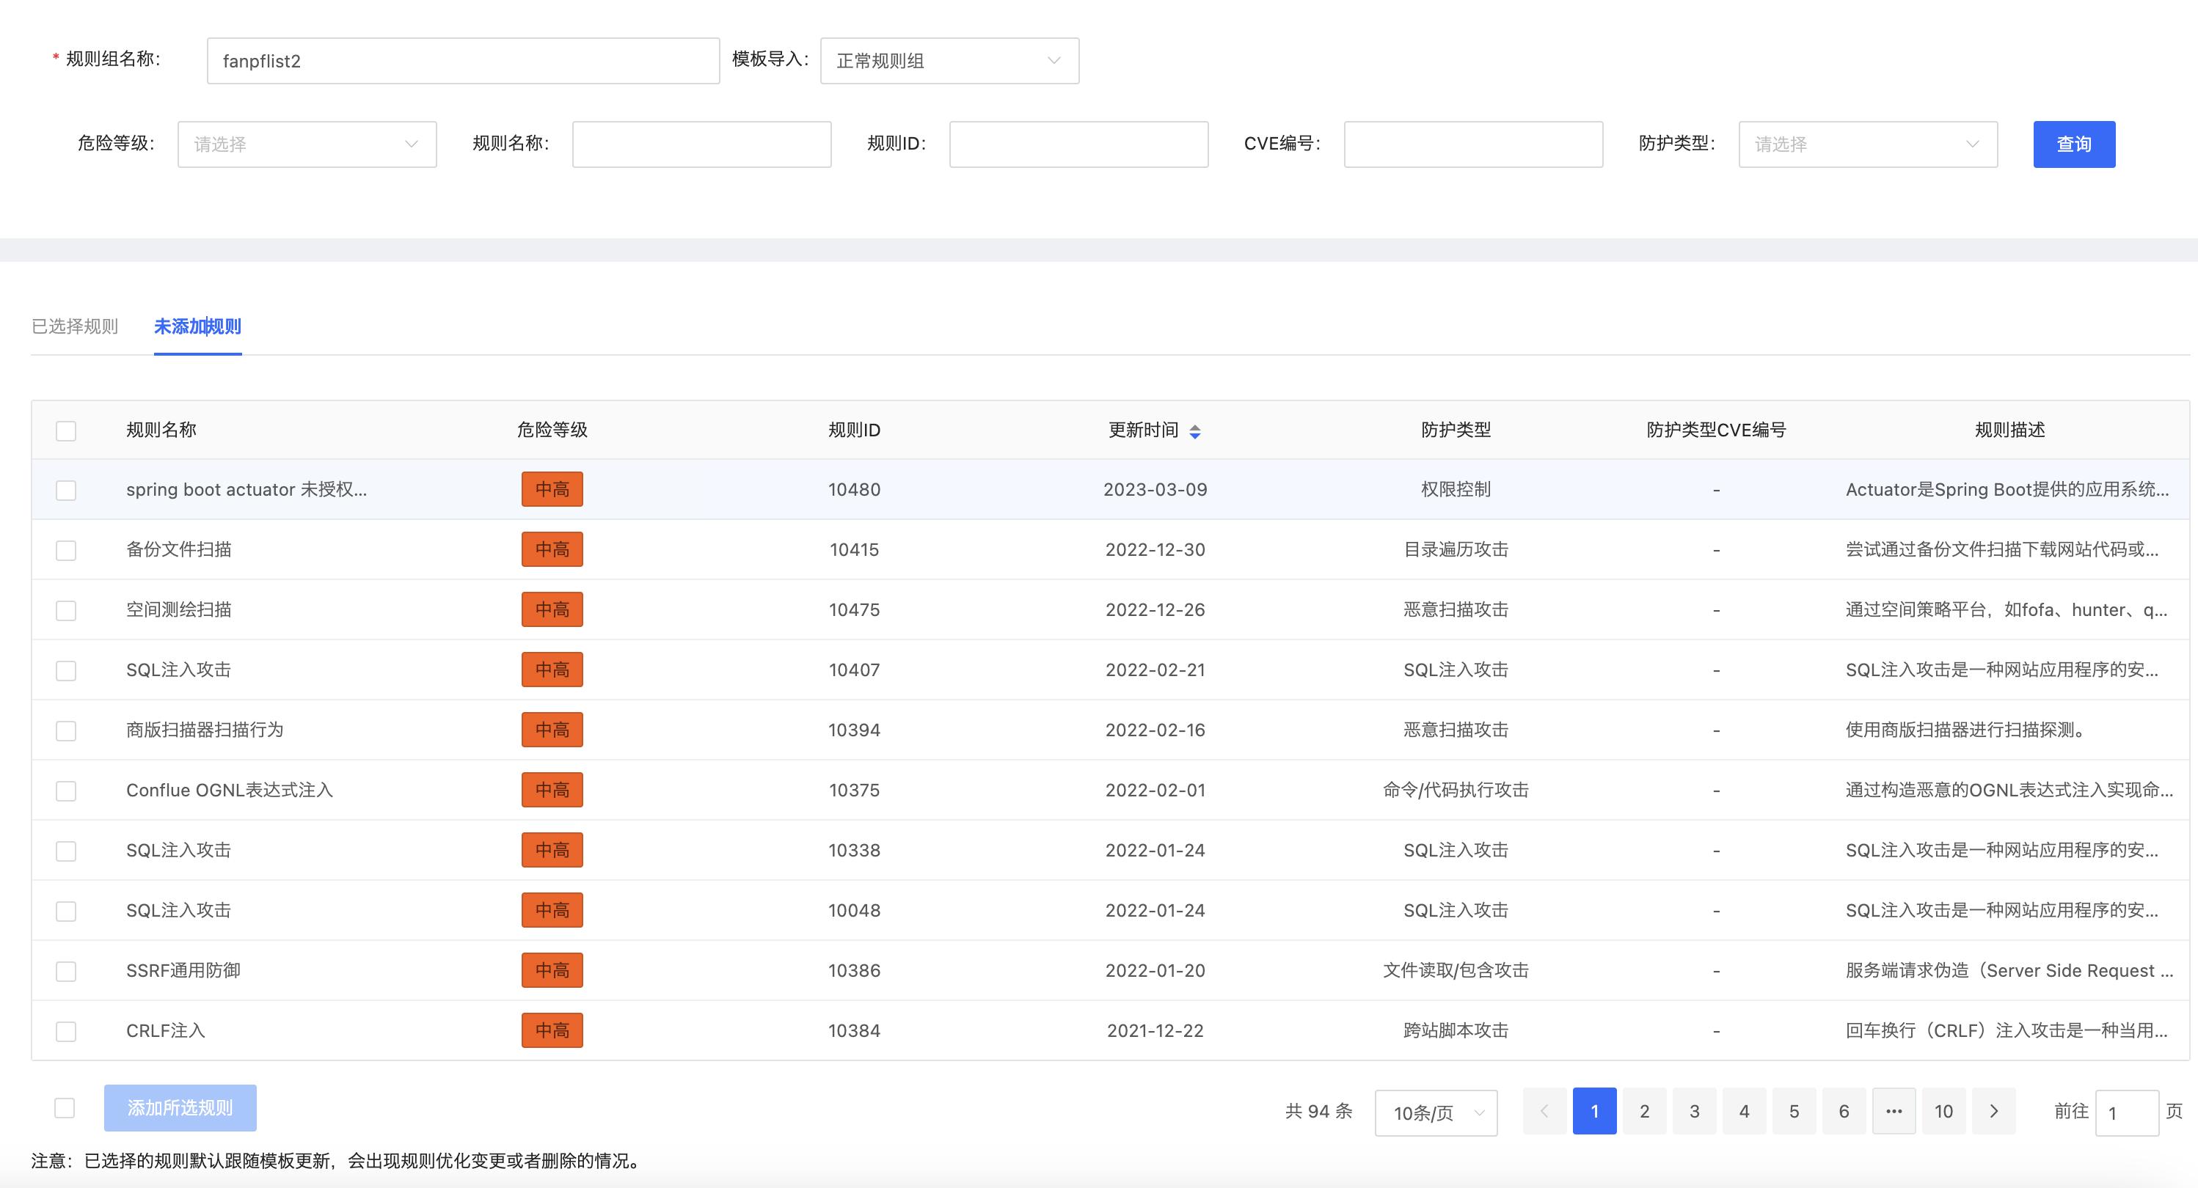Go to next page with right chevron arrow

point(1994,1110)
